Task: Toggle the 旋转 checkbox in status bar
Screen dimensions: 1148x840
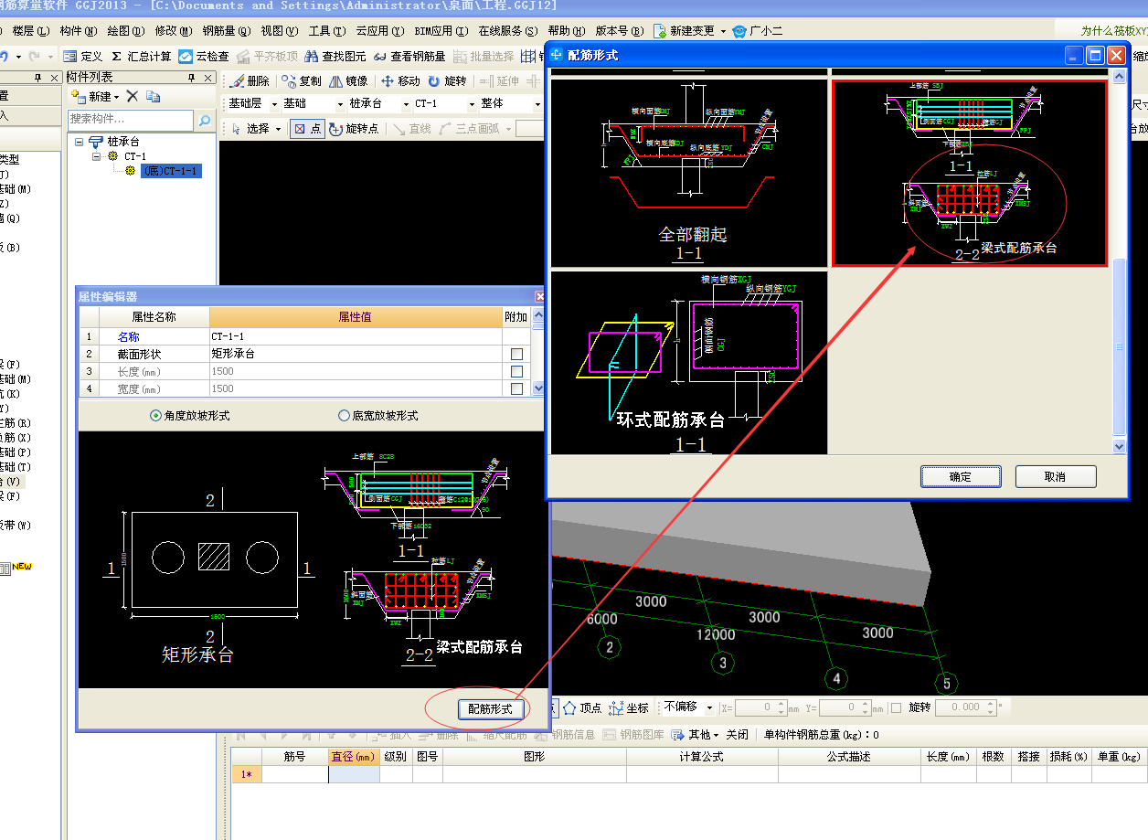Action: [896, 707]
